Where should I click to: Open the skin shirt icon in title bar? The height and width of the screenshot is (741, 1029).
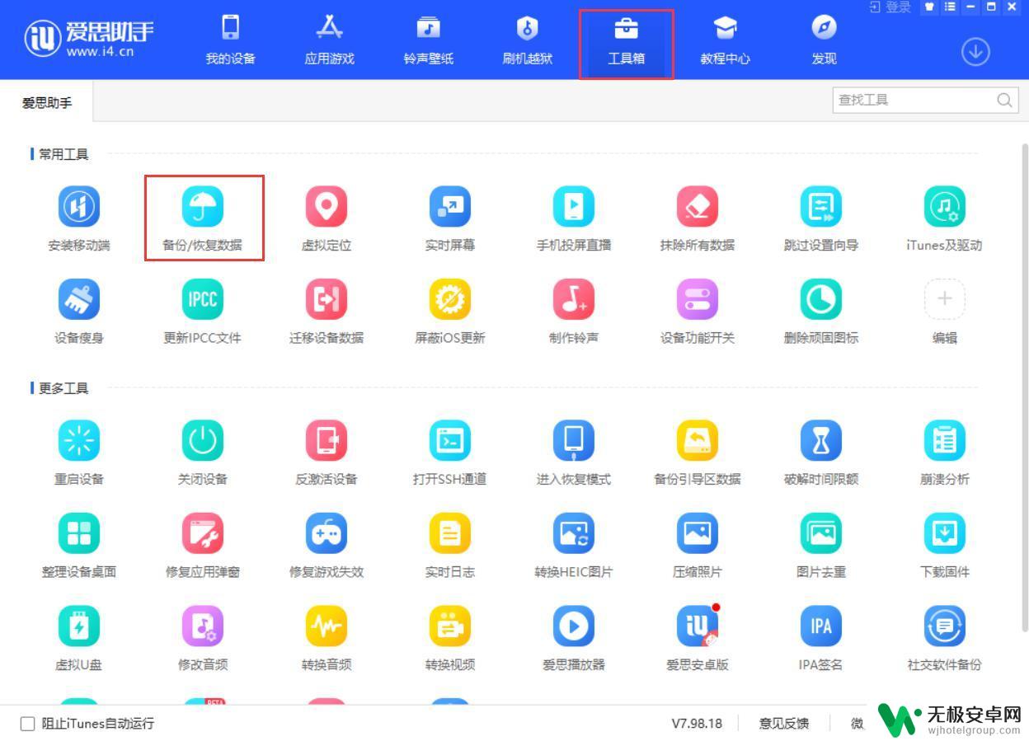click(x=930, y=7)
